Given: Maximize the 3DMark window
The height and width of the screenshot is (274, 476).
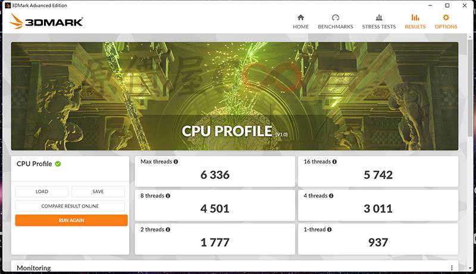Looking at the screenshot, I should coord(447,5).
